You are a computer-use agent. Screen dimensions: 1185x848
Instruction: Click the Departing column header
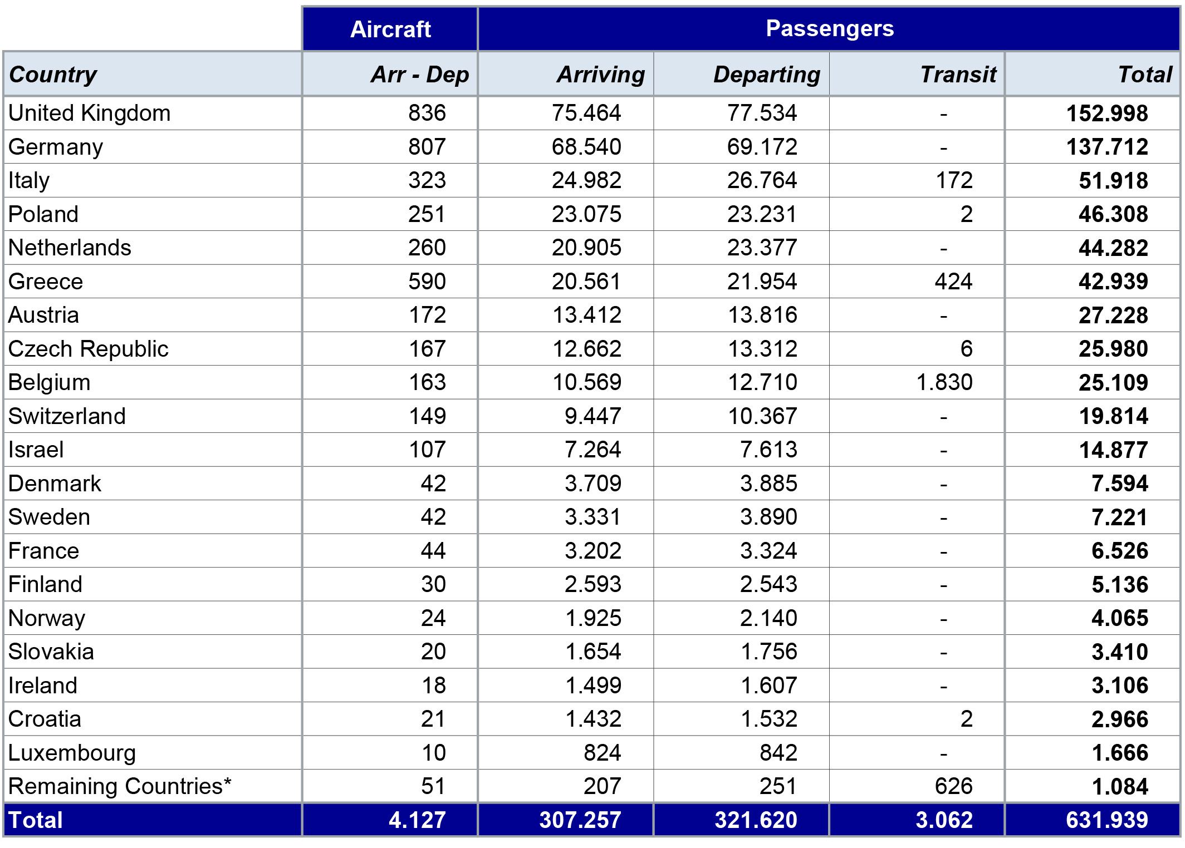(x=742, y=74)
